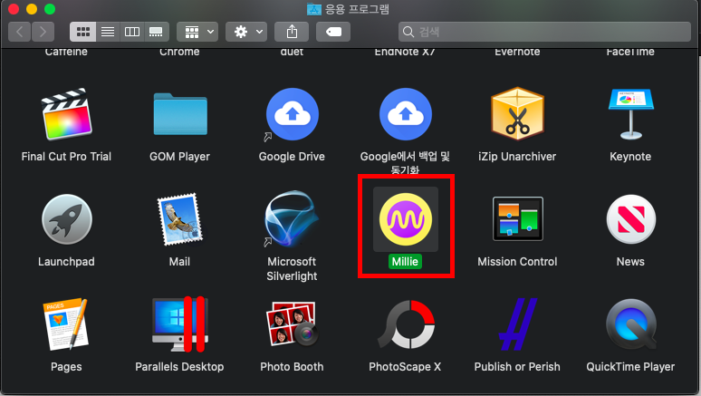This screenshot has height=396, width=701.
Task: Click the Microsoft Silverlight label
Action: pos(292,269)
